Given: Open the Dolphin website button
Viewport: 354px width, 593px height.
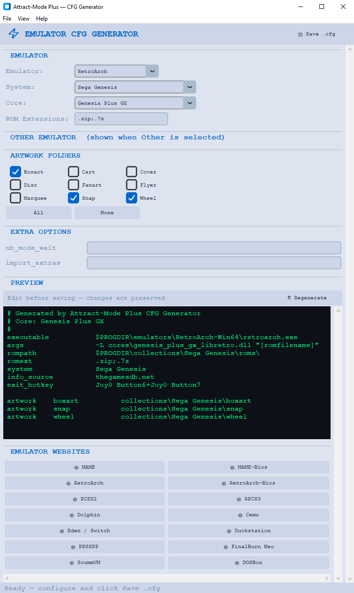Looking at the screenshot, I should (85, 515).
